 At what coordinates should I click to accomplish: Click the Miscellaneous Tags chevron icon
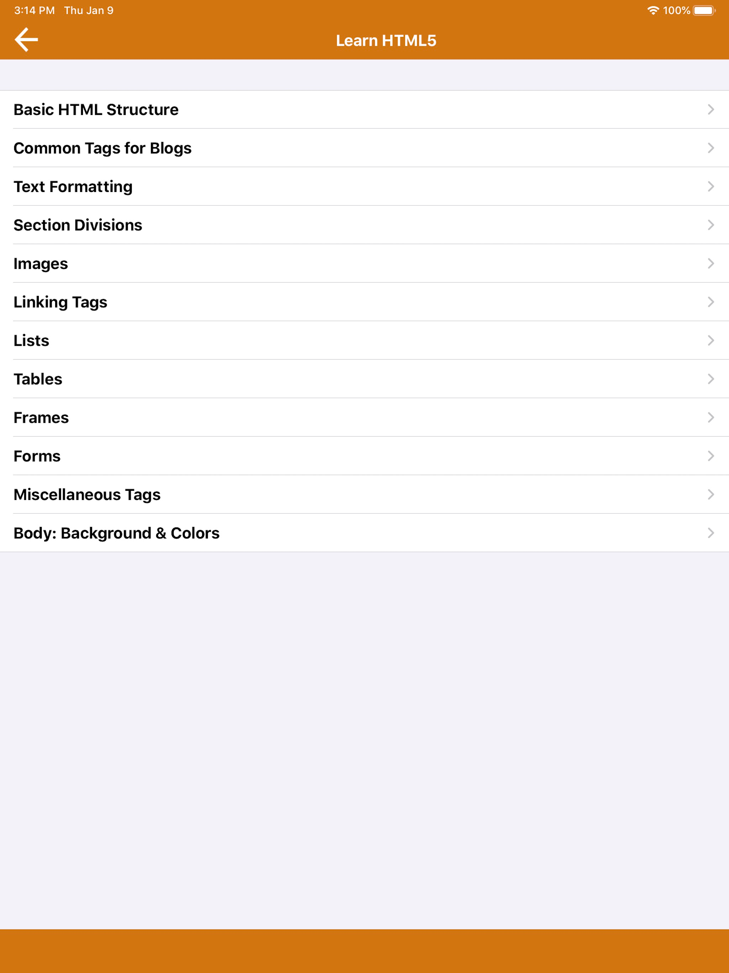pos(710,494)
